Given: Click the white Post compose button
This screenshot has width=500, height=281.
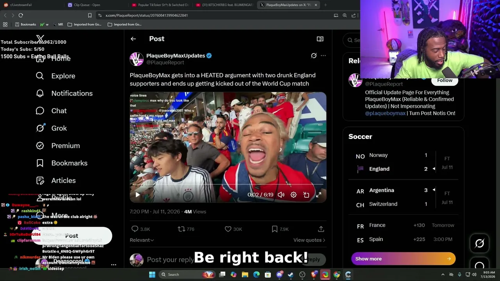Looking at the screenshot, I should coord(72,236).
